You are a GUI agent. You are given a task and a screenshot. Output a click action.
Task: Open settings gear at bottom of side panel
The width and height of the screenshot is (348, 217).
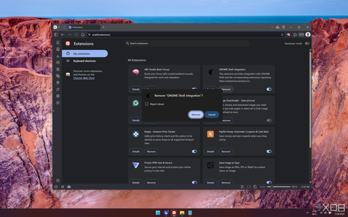(58, 180)
